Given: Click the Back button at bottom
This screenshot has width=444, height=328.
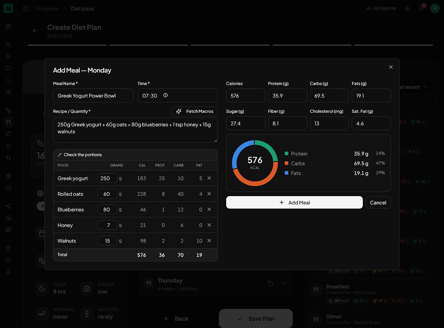Looking at the screenshot, I should click(x=176, y=319).
